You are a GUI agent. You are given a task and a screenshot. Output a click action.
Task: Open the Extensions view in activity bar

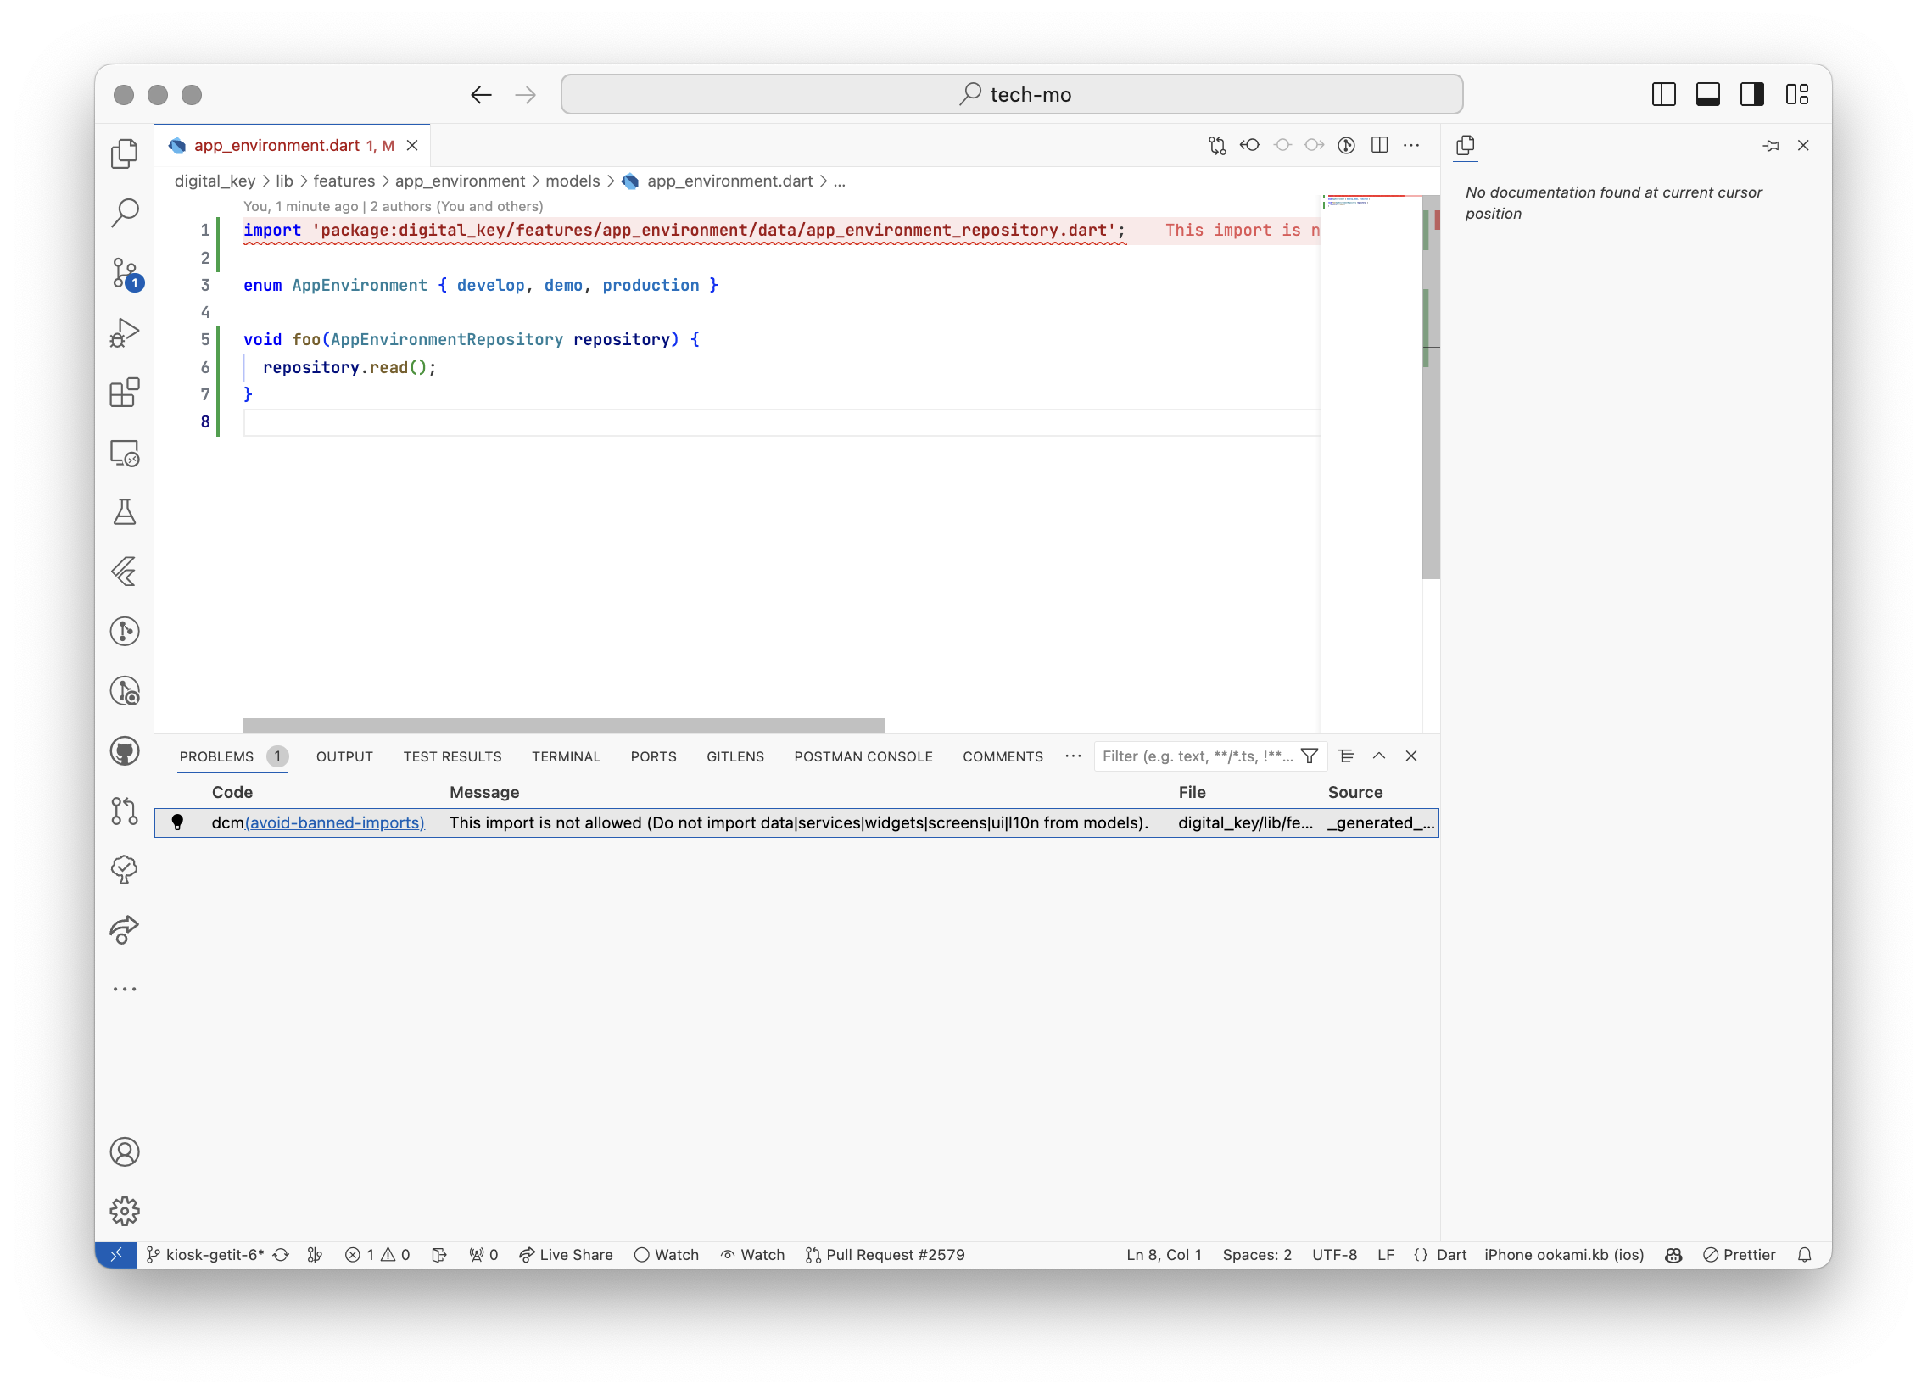[125, 393]
